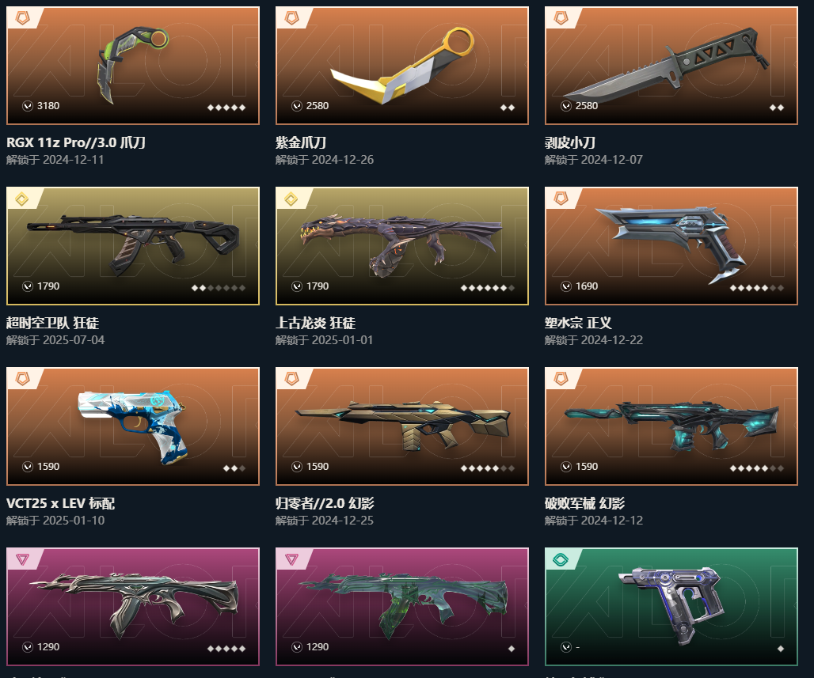
Task: Click the 超时空卫队 狂徒 skin name
Action: click(x=52, y=324)
